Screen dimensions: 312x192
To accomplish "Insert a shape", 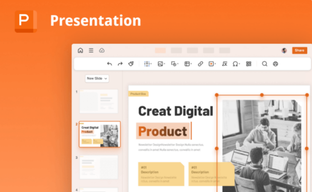I will click(174, 64).
